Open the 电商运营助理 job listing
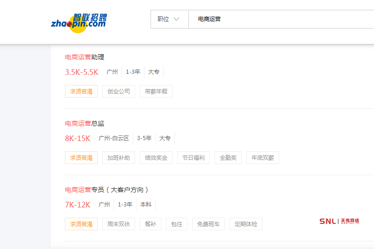The image size is (374, 249). (x=85, y=57)
